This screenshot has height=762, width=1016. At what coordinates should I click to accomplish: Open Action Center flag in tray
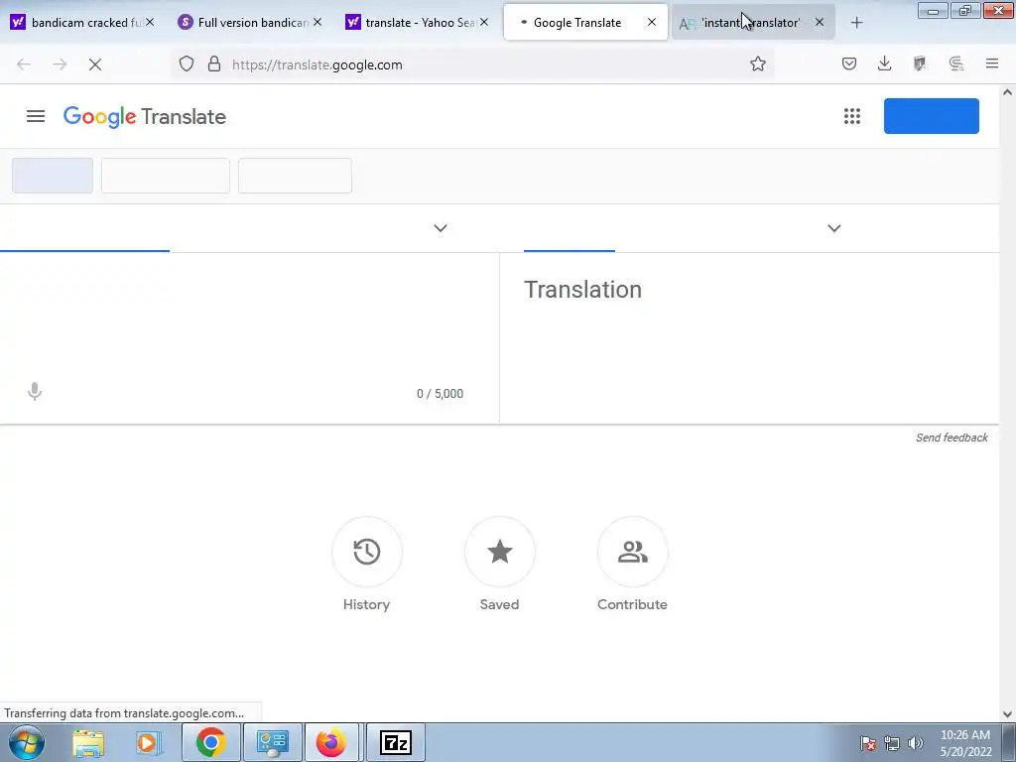coord(868,743)
